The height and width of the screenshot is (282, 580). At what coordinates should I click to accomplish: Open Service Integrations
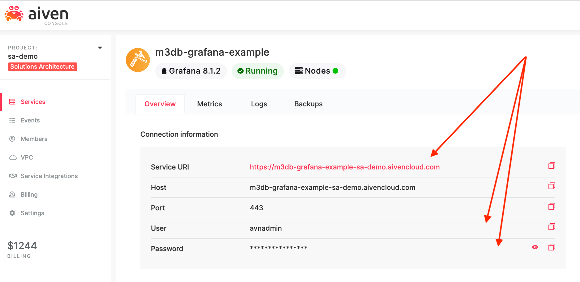point(49,176)
